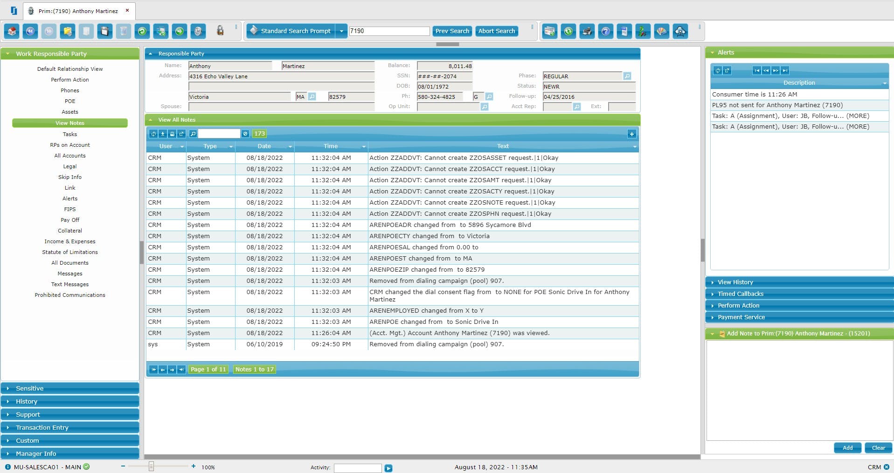Screen dimensions: 894x473
Task: Open the Text column filter dropdown
Action: [x=635, y=146]
